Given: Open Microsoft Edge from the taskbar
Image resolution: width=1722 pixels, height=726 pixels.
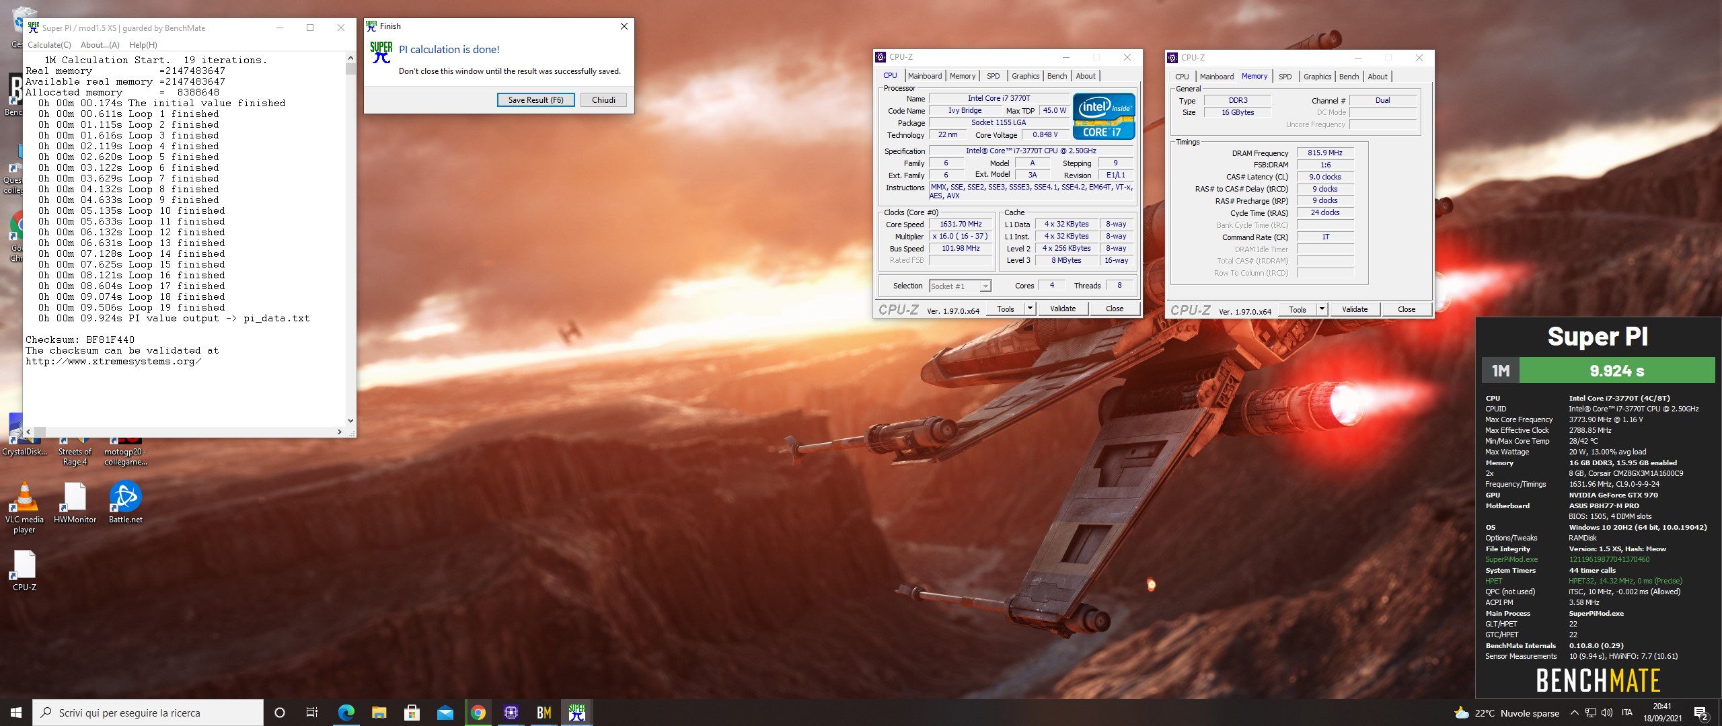Looking at the screenshot, I should click(346, 713).
